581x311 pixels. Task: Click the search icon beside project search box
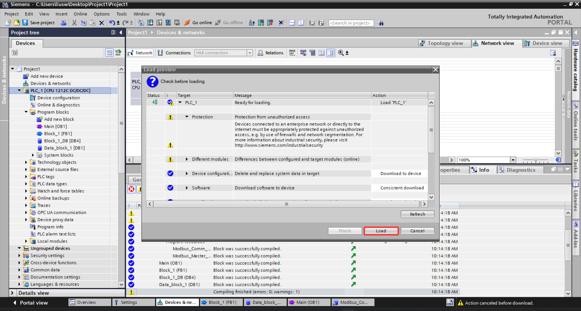point(381,23)
